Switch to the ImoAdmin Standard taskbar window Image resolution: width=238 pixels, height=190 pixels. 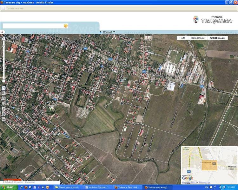click(x=98, y=187)
